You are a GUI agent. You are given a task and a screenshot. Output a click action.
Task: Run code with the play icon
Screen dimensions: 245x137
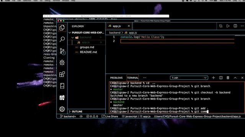(x=228, y=26)
